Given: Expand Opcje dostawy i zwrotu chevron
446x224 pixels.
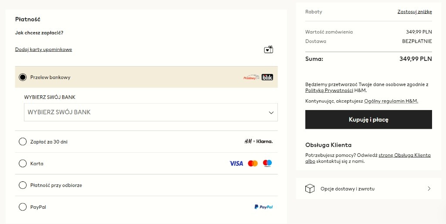Looking at the screenshot, I should (429, 189).
